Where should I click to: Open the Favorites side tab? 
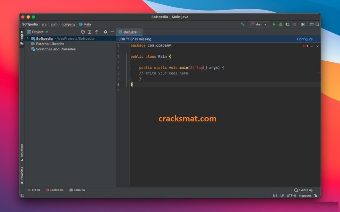22,176
